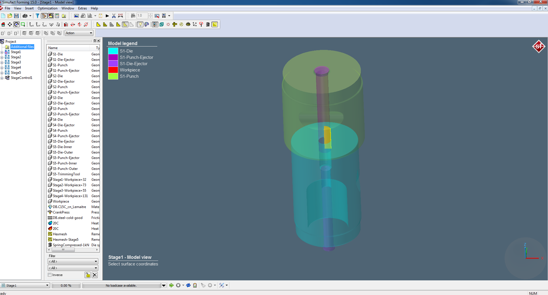Click the black play arrow icon
The image size is (548, 295).
click(107, 16)
